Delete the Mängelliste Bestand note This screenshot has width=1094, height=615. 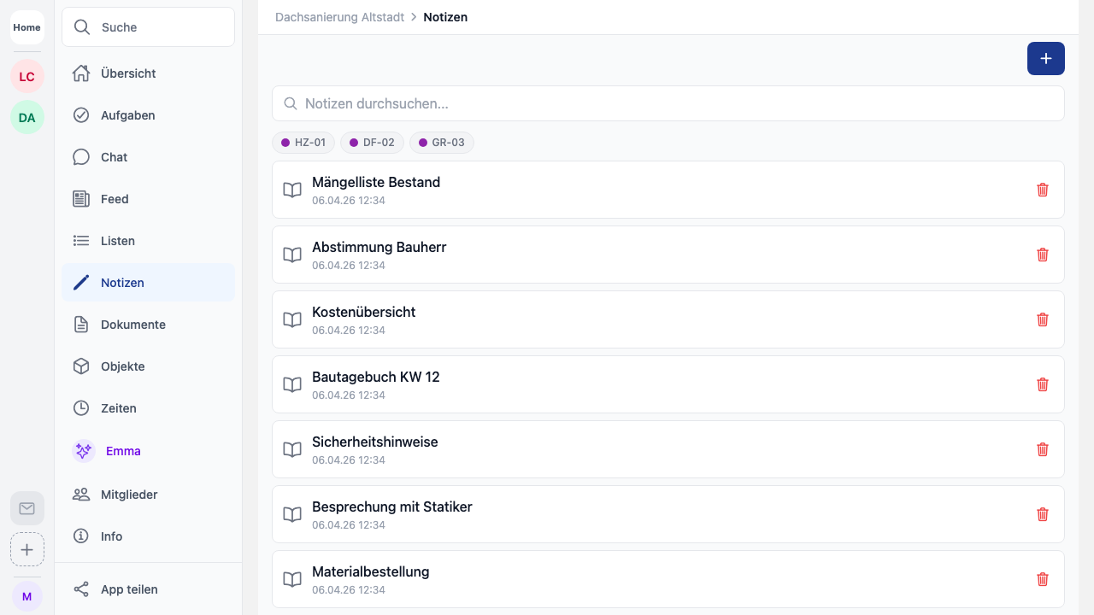tap(1042, 190)
